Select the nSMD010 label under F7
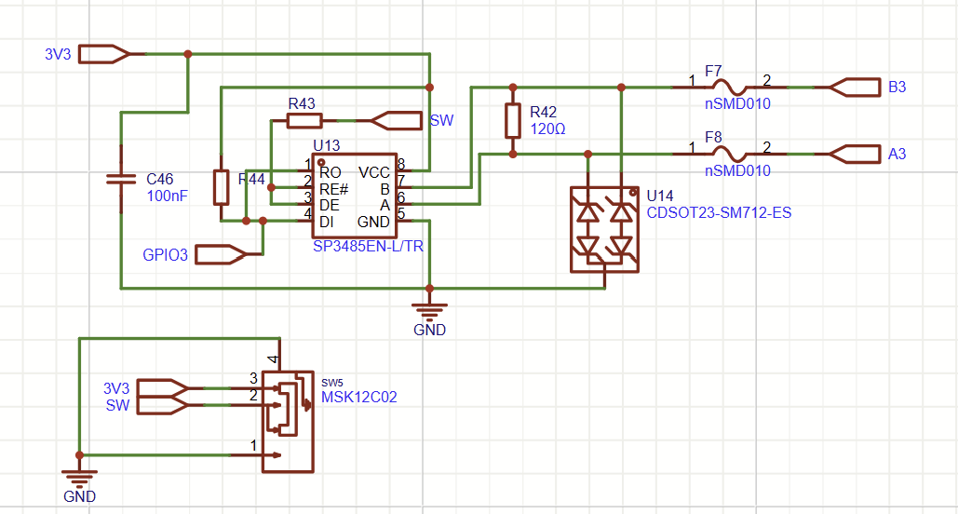Viewport: 958px width, 514px height. tap(737, 104)
